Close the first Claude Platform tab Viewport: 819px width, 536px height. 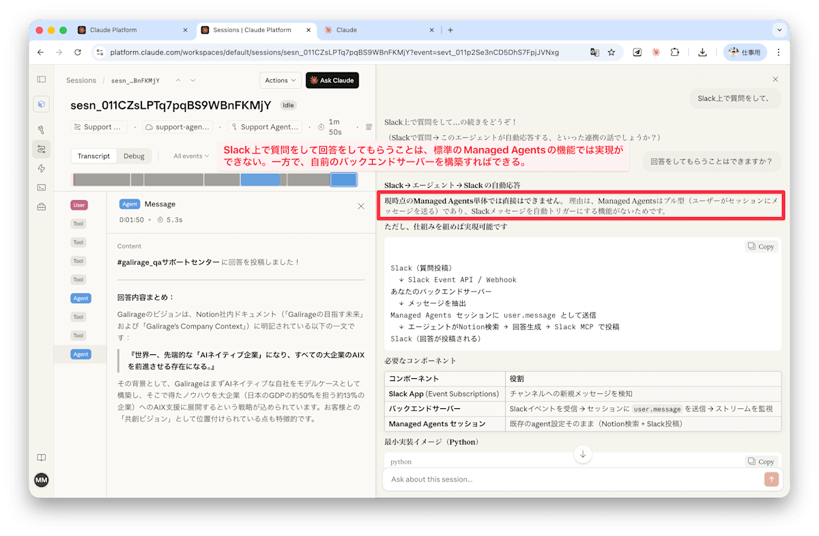coord(185,30)
